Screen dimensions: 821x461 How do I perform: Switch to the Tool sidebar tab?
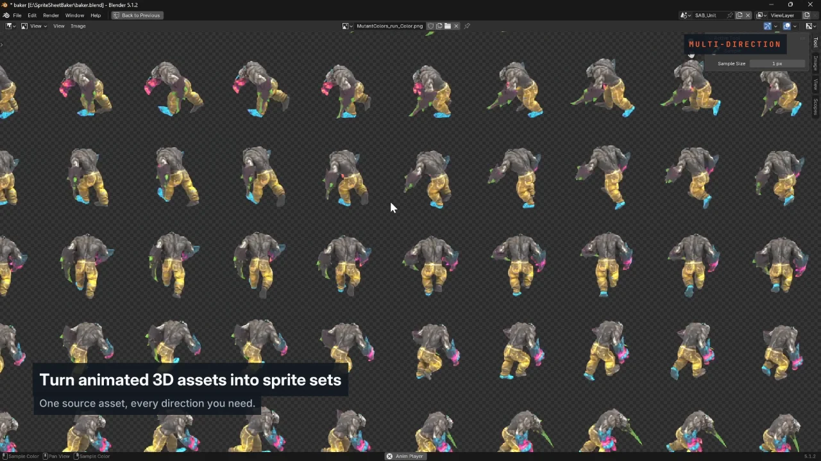click(x=816, y=42)
